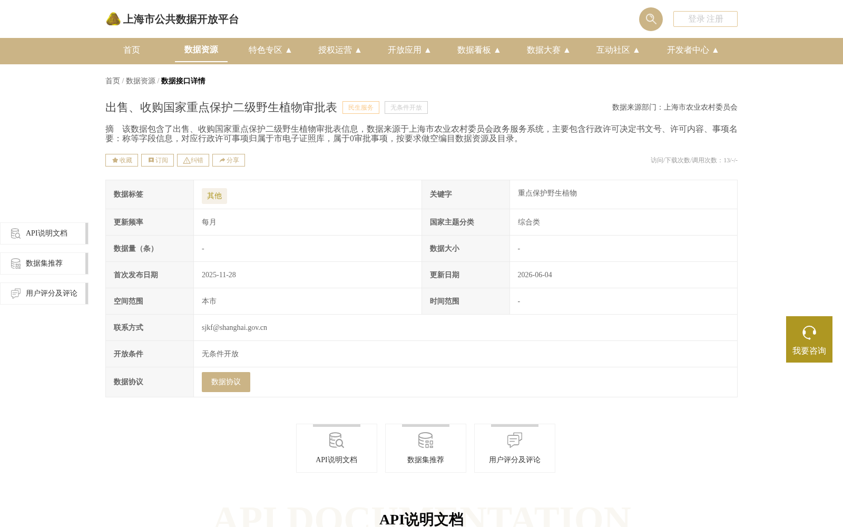Image resolution: width=843 pixels, height=527 pixels.
Task: Click the first publish date 2025-11-28
Action: pos(219,275)
